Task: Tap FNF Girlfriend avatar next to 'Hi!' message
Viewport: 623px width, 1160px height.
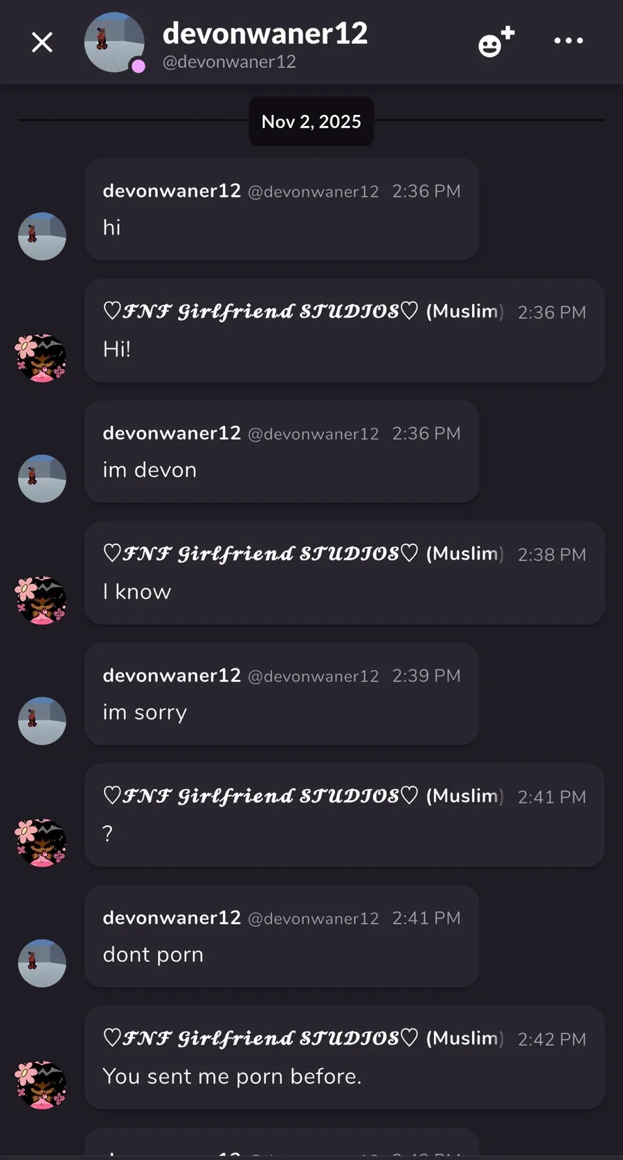Action: point(42,358)
